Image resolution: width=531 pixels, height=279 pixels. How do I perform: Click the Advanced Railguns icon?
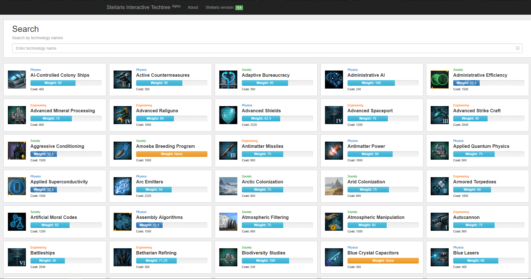coord(123,115)
